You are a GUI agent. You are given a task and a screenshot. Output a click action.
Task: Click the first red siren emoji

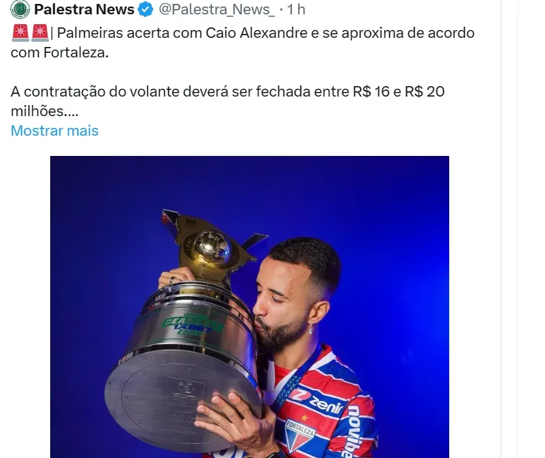[20, 33]
